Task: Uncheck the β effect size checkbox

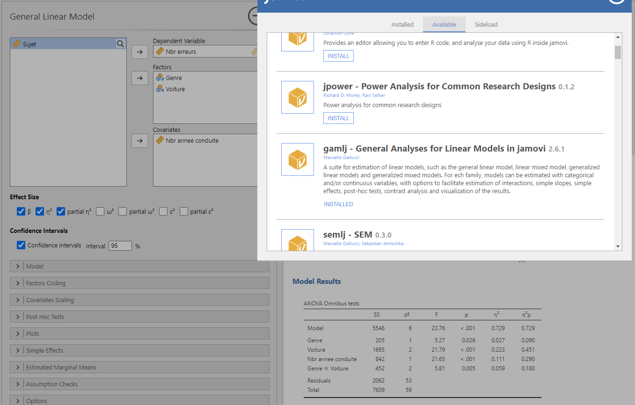Action: pos(21,212)
